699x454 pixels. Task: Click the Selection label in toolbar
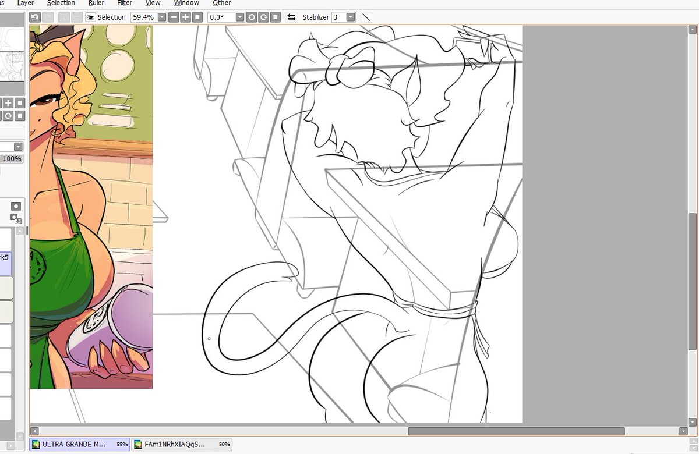(x=111, y=17)
